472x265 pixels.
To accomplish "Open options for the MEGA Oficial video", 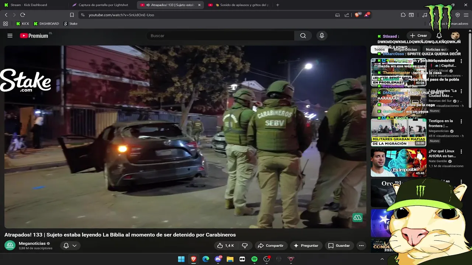I will 461,61.
